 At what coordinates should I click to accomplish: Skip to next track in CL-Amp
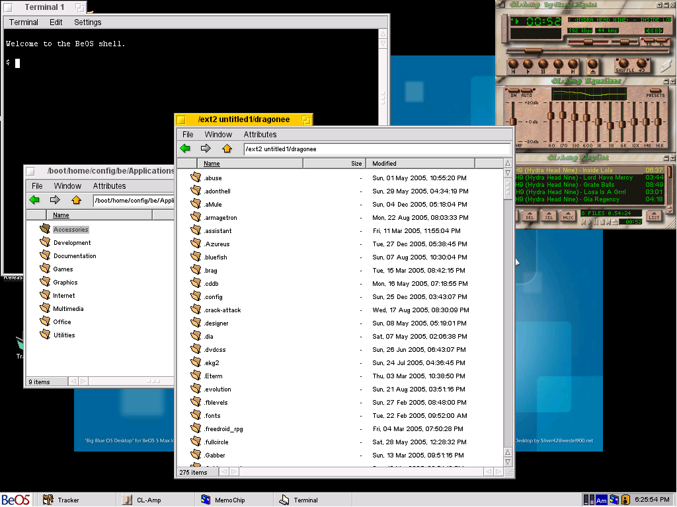573,67
